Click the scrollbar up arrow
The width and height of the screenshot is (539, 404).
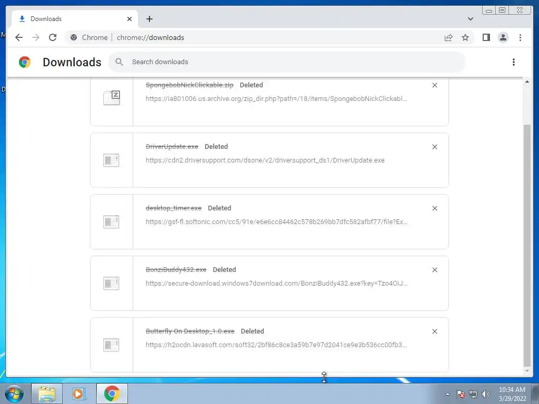pos(527,82)
